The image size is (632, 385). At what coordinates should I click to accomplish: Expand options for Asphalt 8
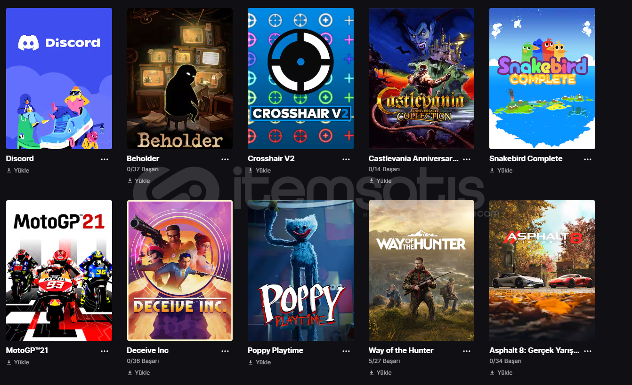click(588, 351)
